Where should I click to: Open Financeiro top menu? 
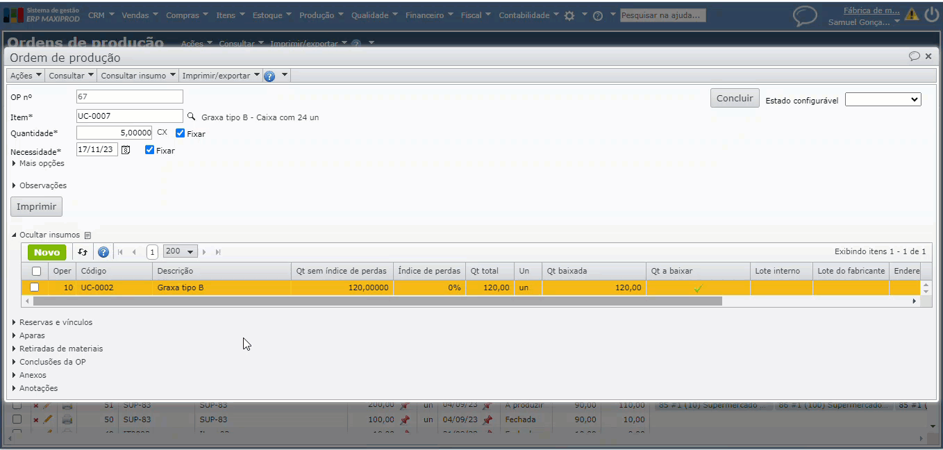pos(430,15)
